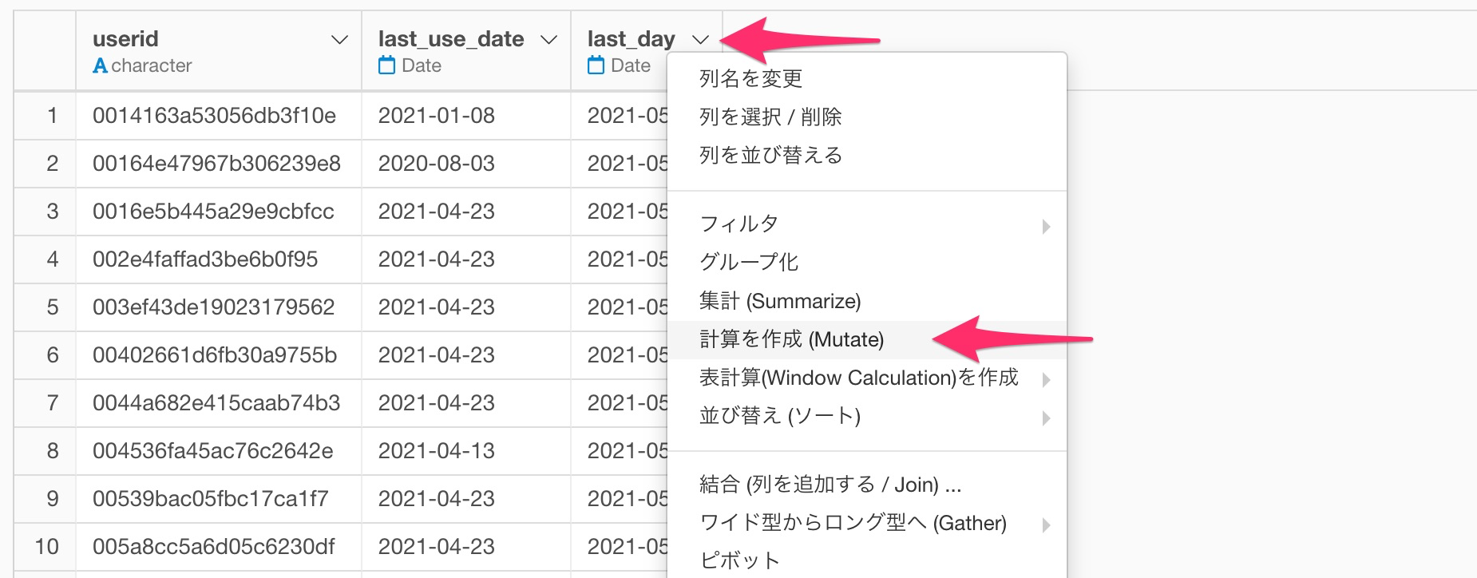Screen dimensions: 1477x578
Task: Open the userid column dropdown chevron
Action: (x=339, y=40)
